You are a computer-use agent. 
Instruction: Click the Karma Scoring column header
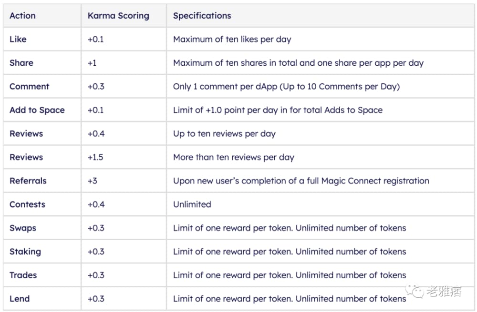118,16
